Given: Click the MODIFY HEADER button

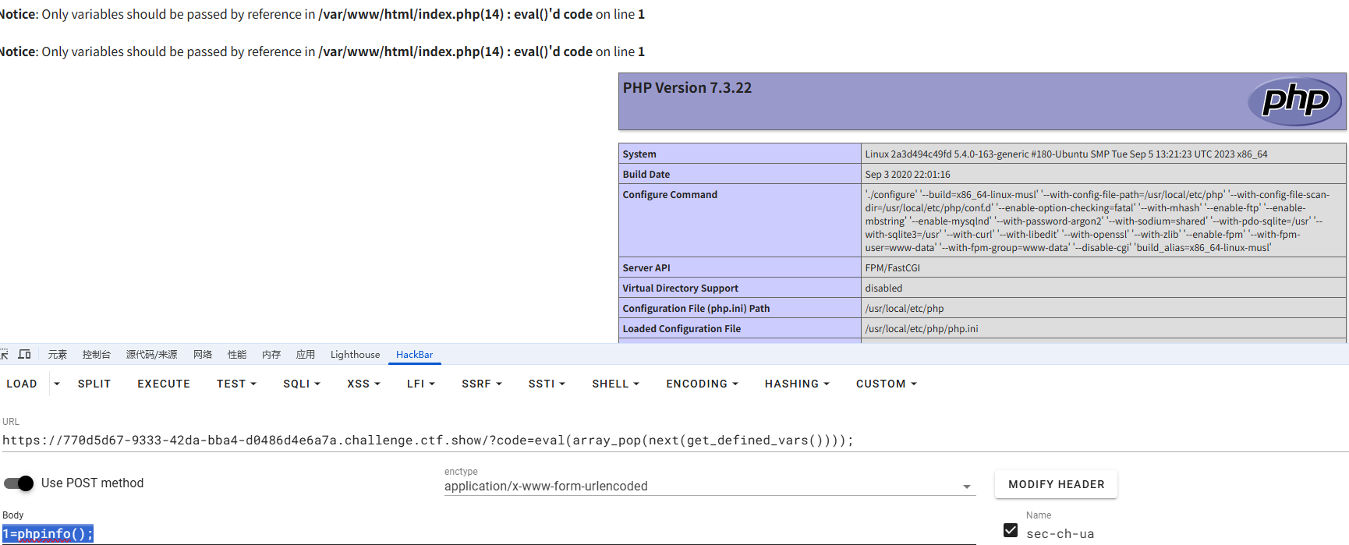Looking at the screenshot, I should coord(1056,484).
